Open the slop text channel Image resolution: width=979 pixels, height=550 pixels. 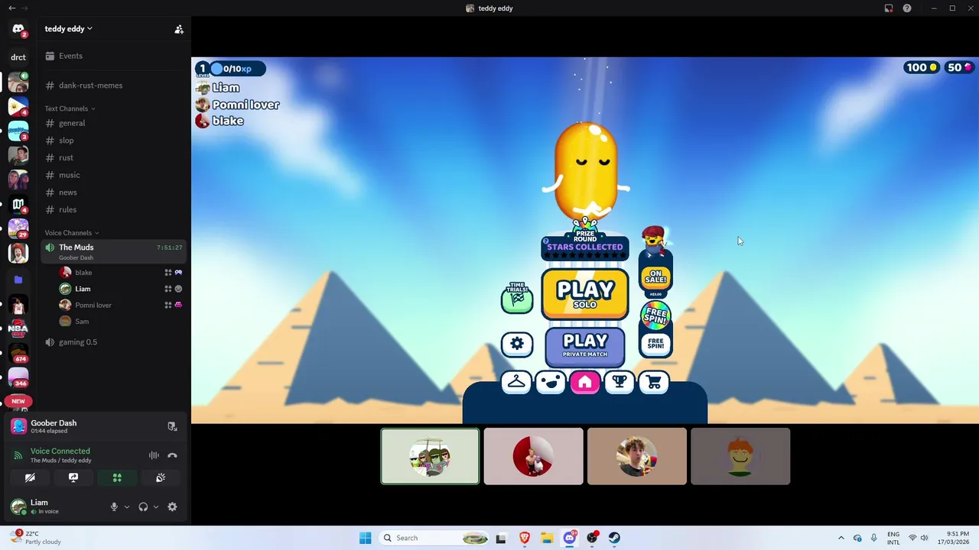(115, 141)
